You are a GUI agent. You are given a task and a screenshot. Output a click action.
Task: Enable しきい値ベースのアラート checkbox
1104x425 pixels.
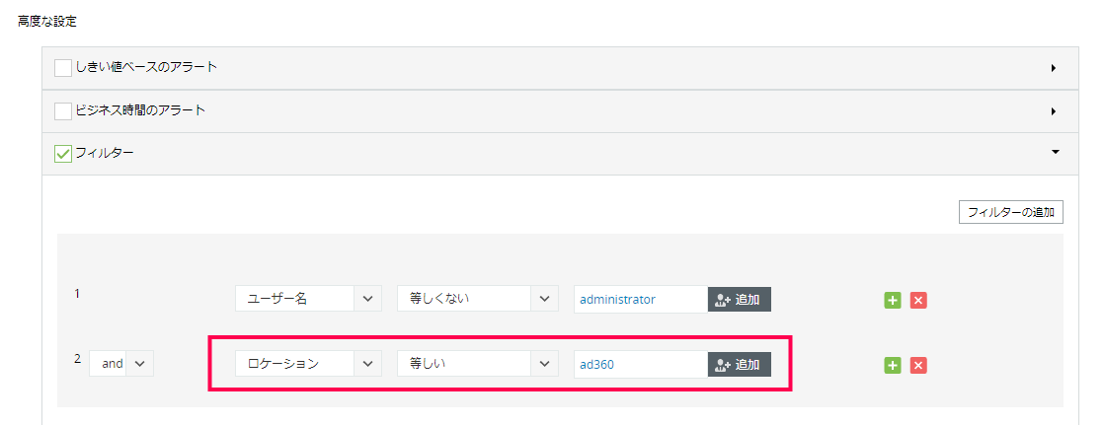click(63, 68)
